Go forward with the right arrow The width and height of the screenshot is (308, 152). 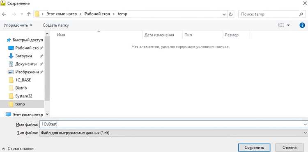pyautogui.click(x=14, y=14)
